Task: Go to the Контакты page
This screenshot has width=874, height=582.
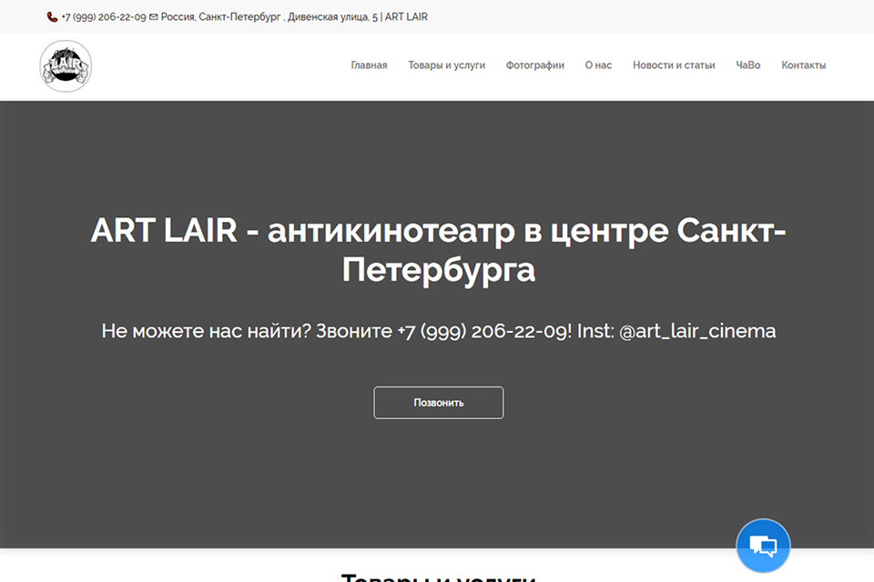Action: [803, 65]
